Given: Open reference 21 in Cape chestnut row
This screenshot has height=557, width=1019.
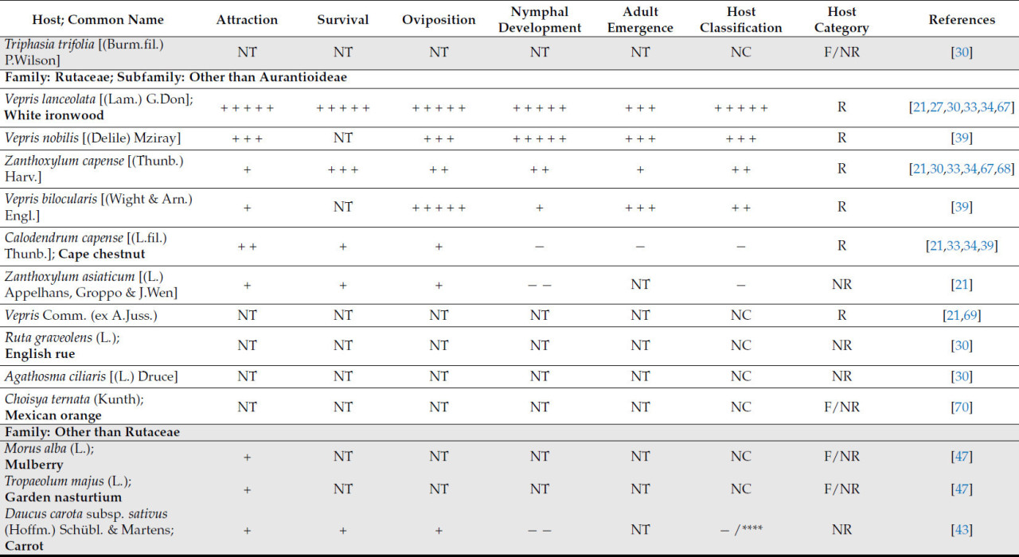Looking at the screenshot, I should 936,247.
